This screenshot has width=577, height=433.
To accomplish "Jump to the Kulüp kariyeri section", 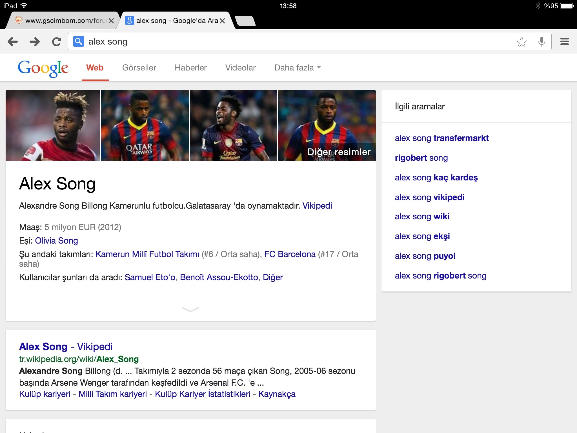I will (x=45, y=394).
